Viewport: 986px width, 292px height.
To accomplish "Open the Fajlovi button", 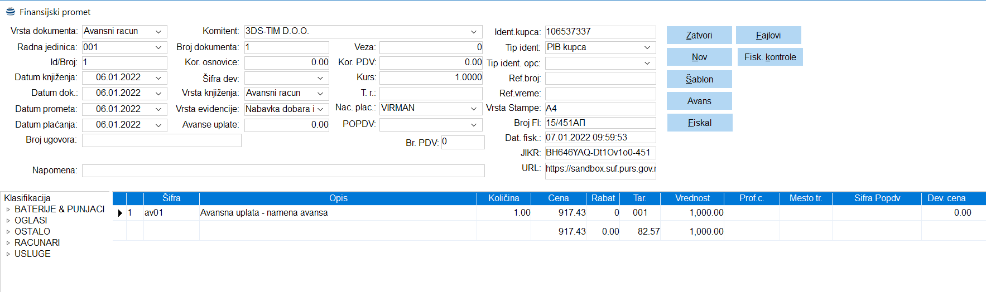I will tap(768, 35).
